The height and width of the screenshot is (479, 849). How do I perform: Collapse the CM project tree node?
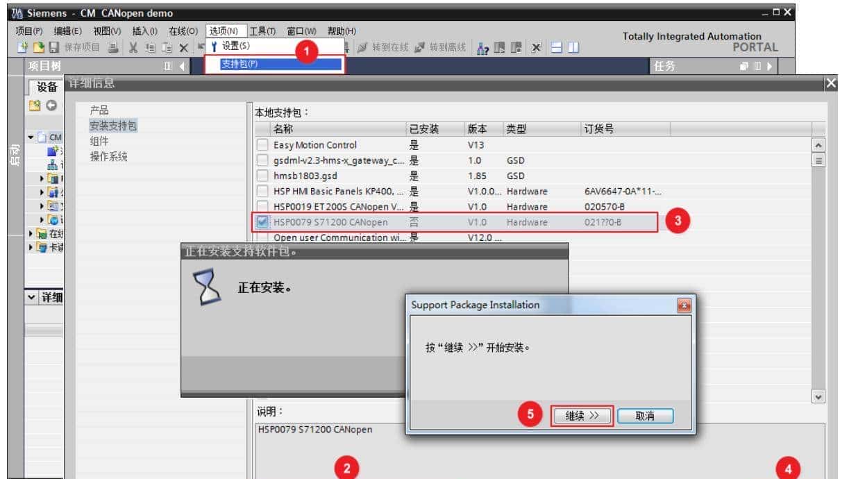29,137
